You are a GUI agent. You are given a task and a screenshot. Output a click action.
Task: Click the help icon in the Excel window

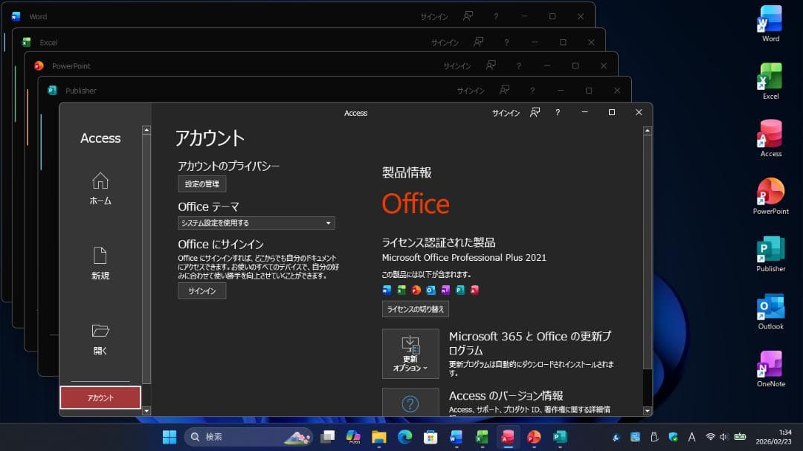pos(506,42)
